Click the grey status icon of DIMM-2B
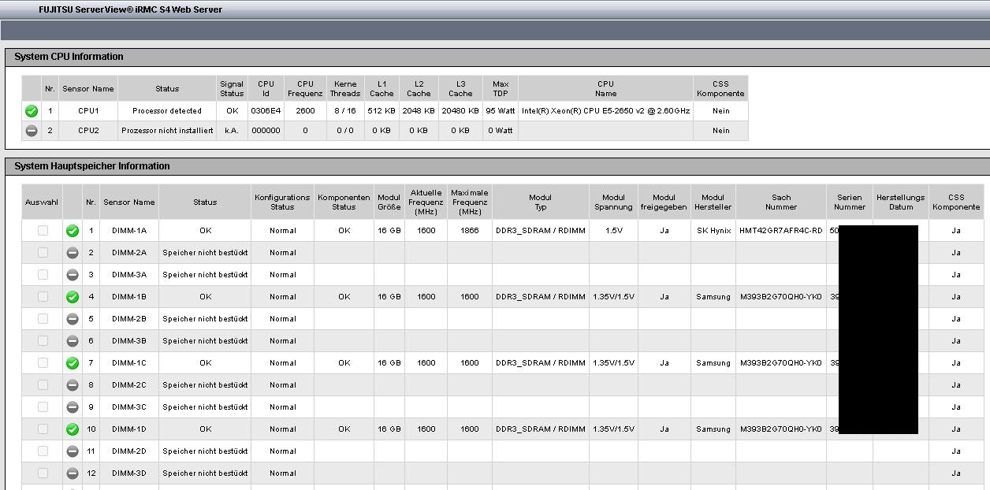The height and width of the screenshot is (490, 990). tap(73, 319)
